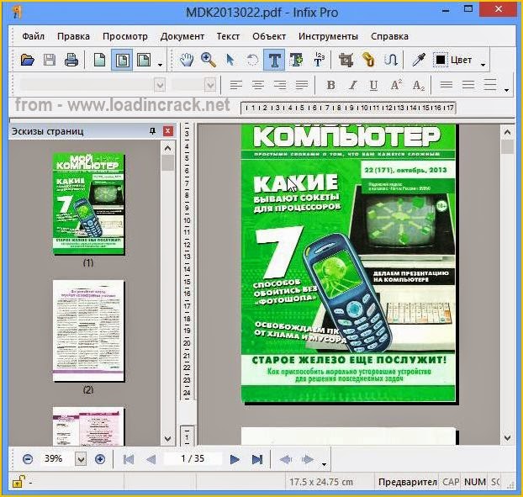Justify text alignment

coord(302,86)
